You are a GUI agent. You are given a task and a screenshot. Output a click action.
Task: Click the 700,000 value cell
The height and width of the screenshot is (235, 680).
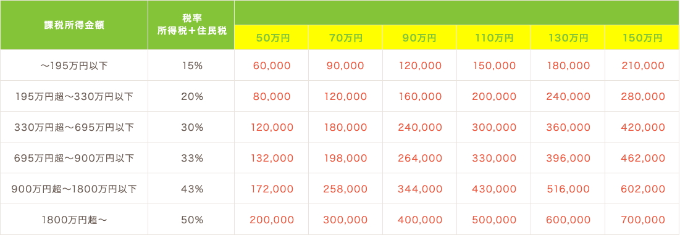(643, 220)
